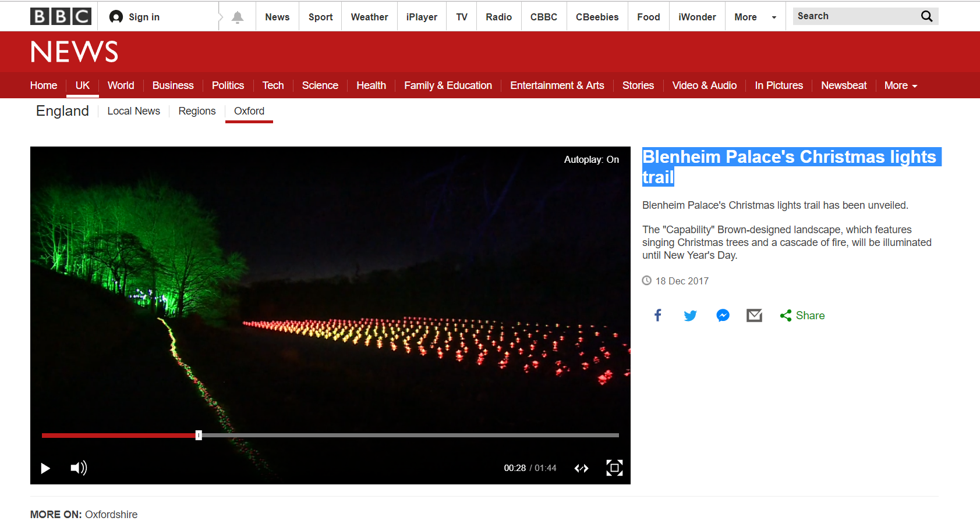
Task: Open CBeebies link
Action: (x=597, y=17)
